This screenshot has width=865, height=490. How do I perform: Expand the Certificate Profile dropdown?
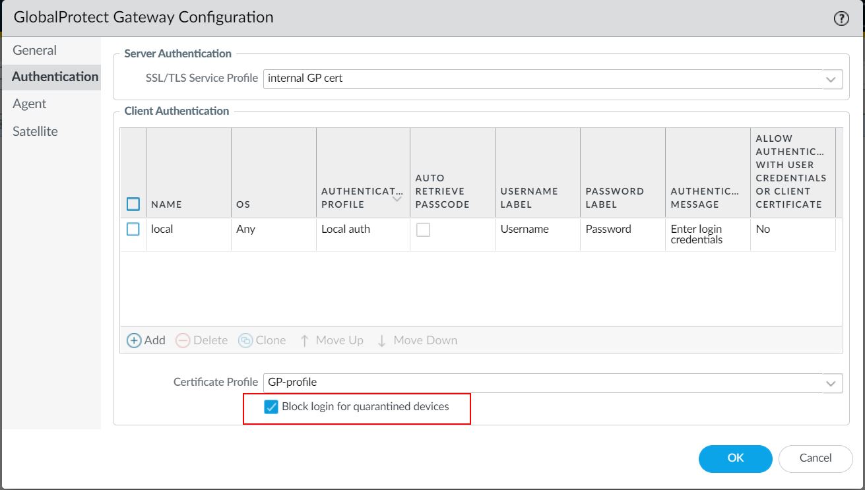click(x=830, y=383)
